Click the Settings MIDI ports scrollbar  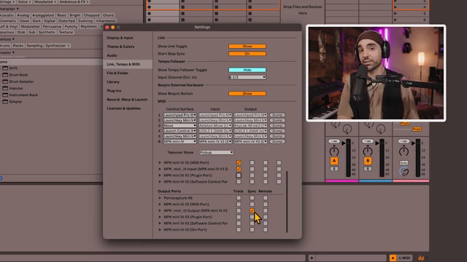(x=287, y=202)
